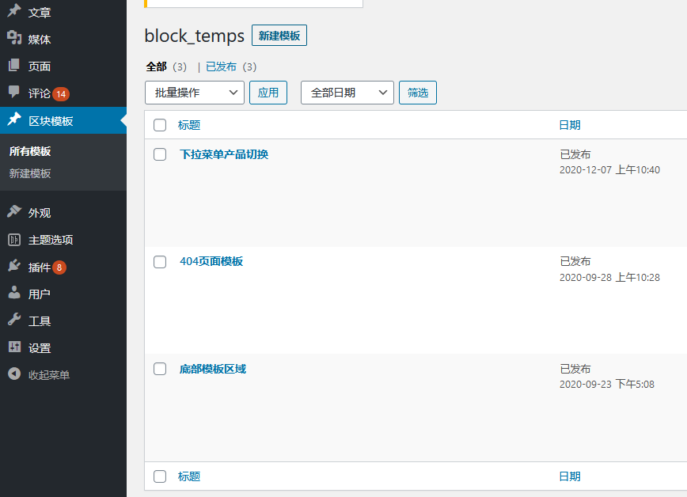Click the 筛选 filter button
This screenshot has height=497, width=687.
click(x=417, y=93)
